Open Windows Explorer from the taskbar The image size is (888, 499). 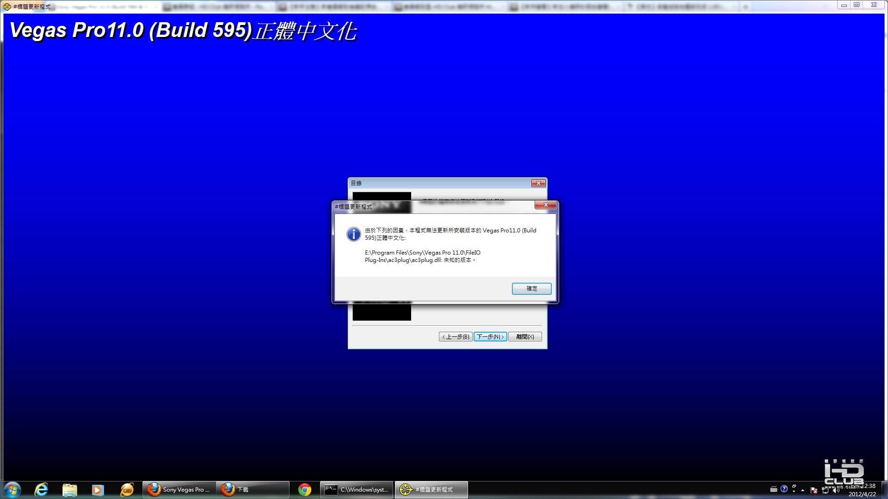point(69,489)
